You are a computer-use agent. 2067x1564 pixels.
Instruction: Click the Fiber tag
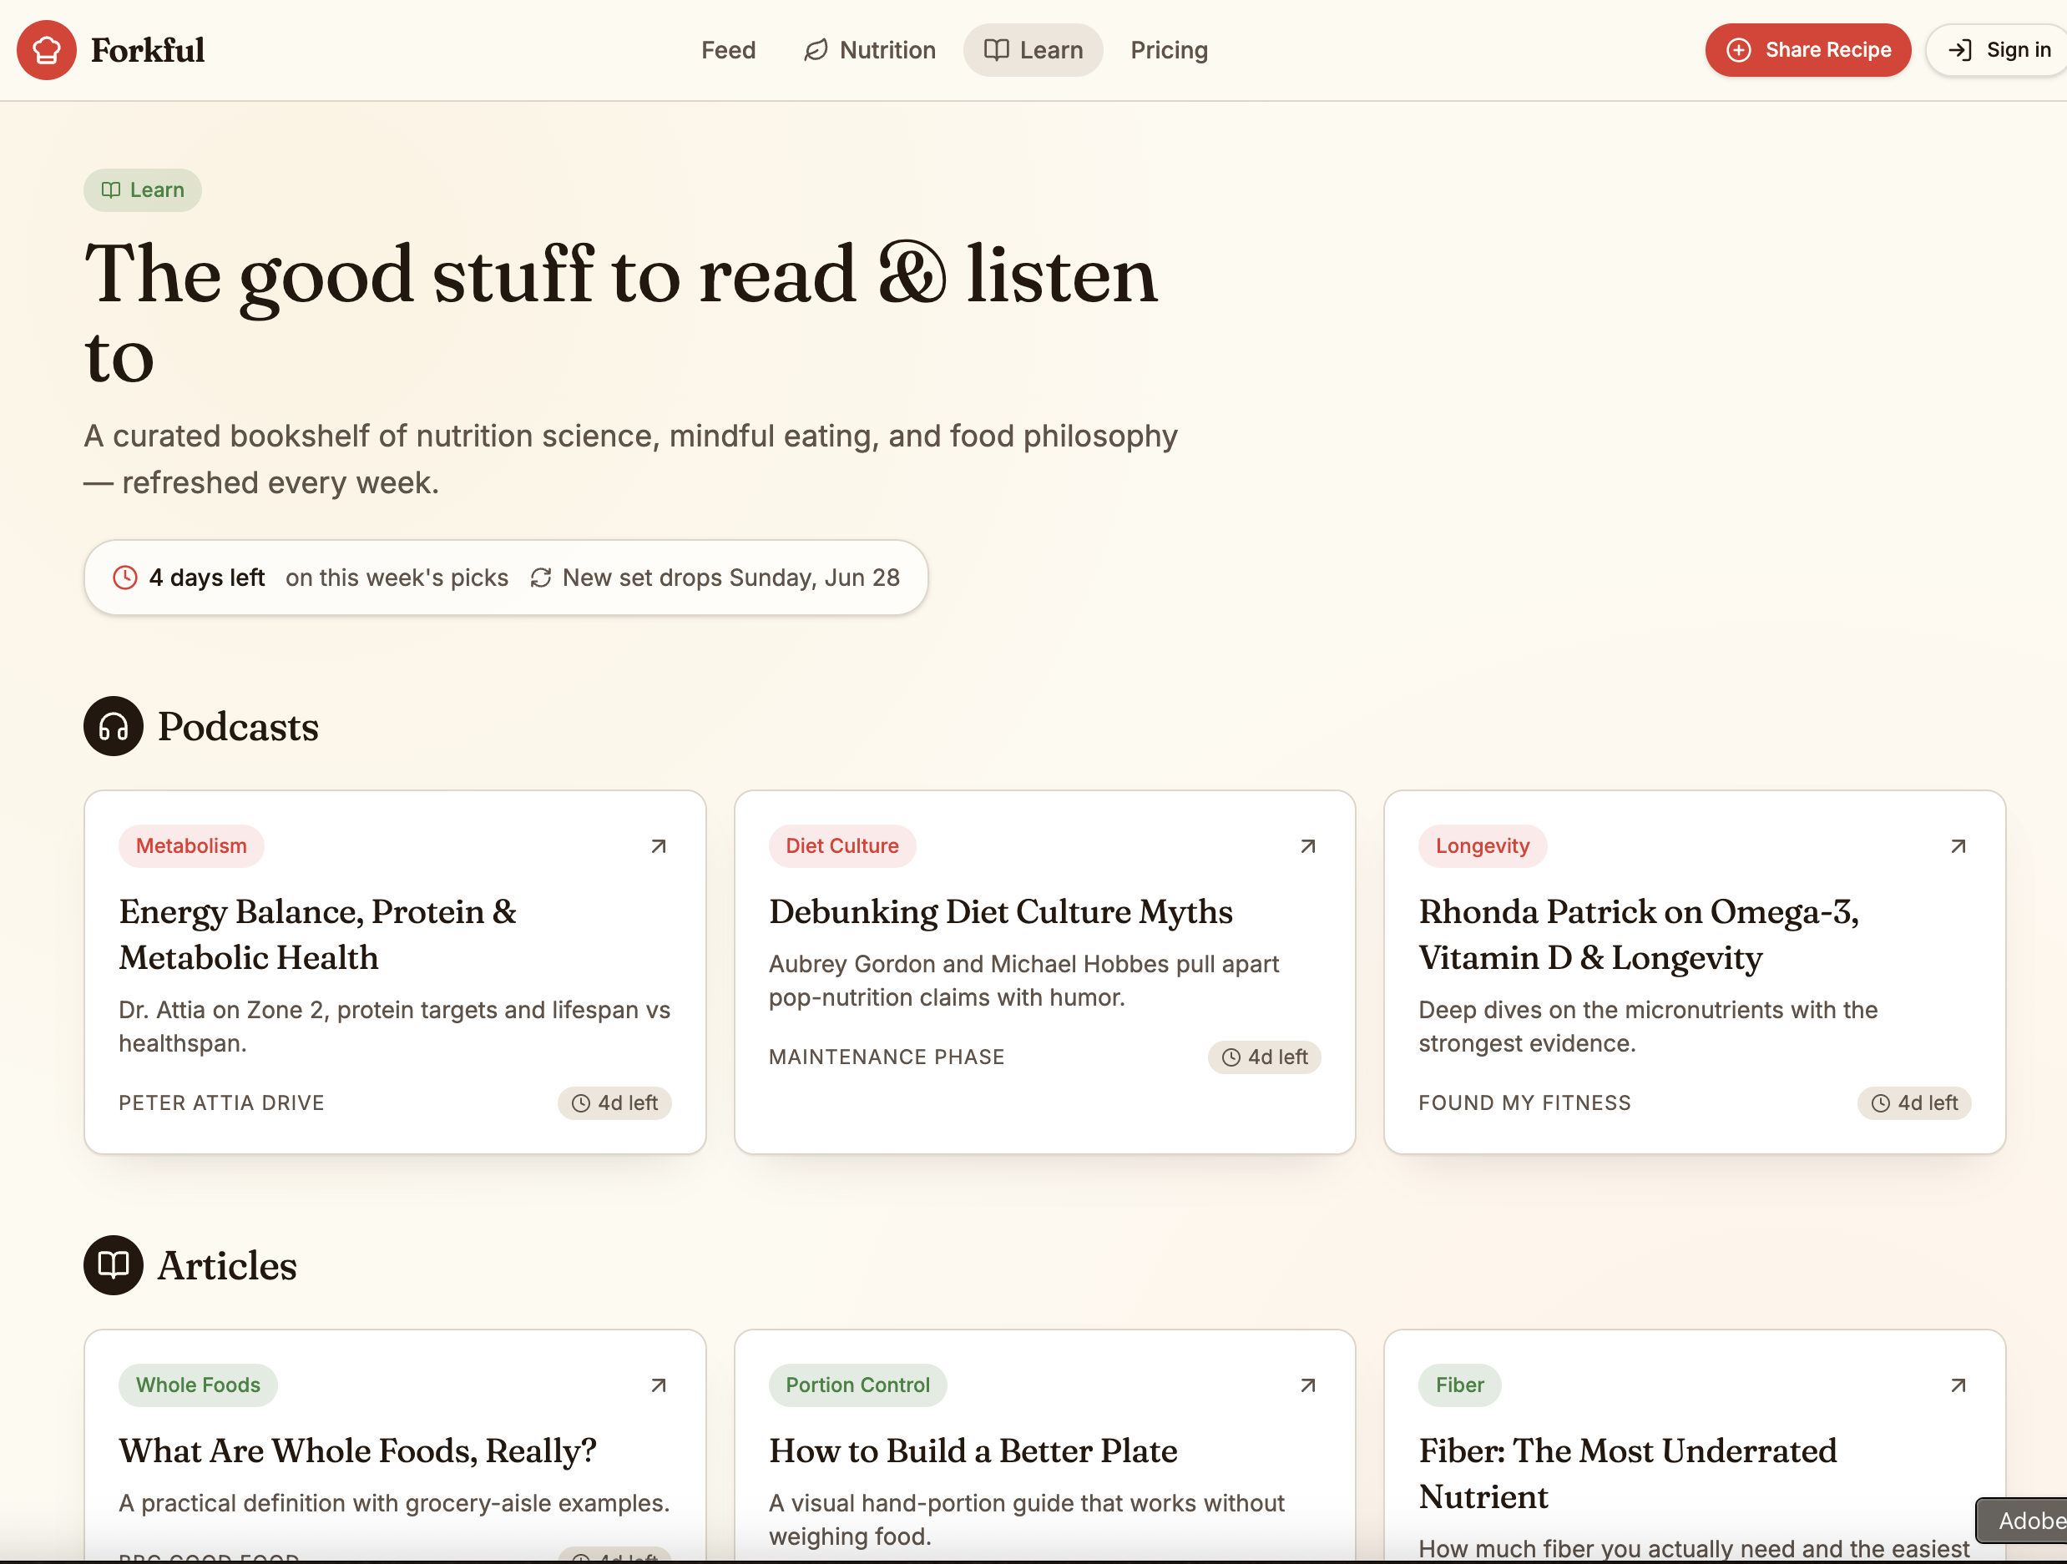click(1459, 1385)
